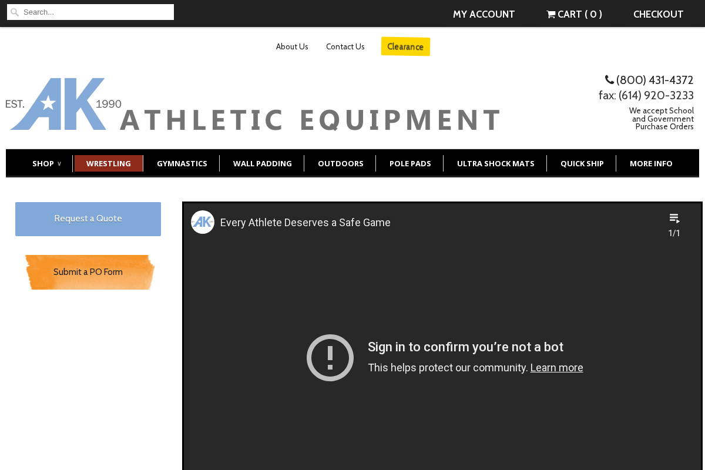705x470 pixels.
Task: Switch to the GYMNASTICS category
Action: [182, 163]
